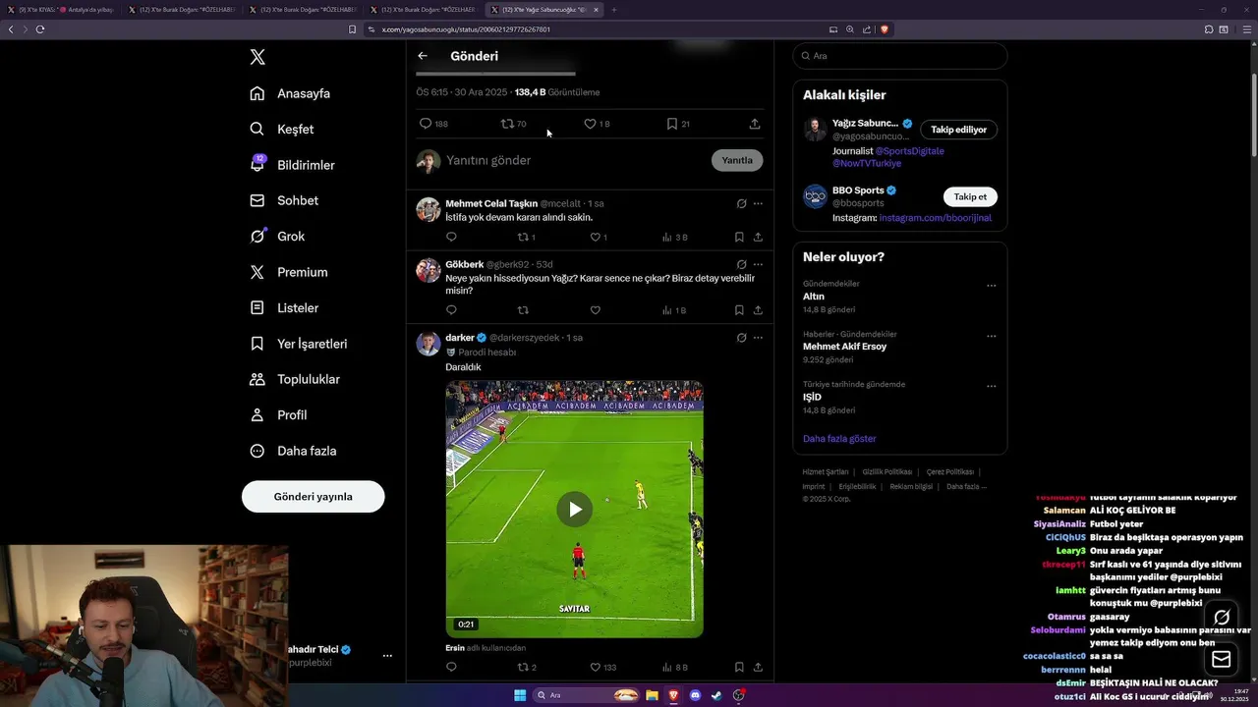The image size is (1258, 707).
Task: Bookmark Gökberk's comment
Action: click(x=739, y=310)
